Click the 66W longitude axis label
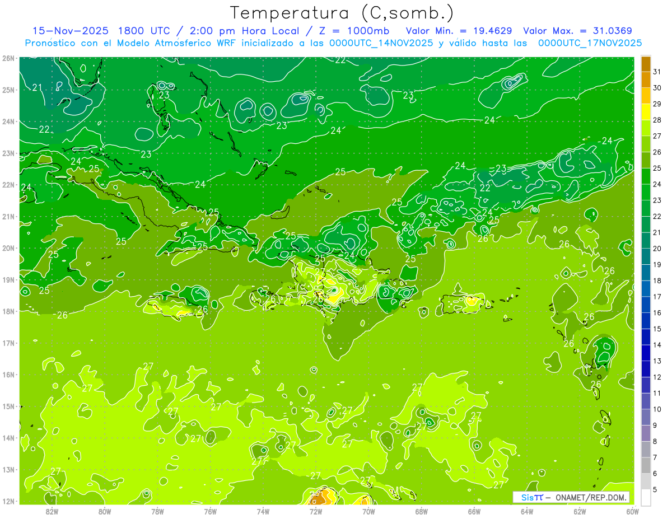This screenshot has height=519, width=672. pyautogui.click(x=474, y=511)
